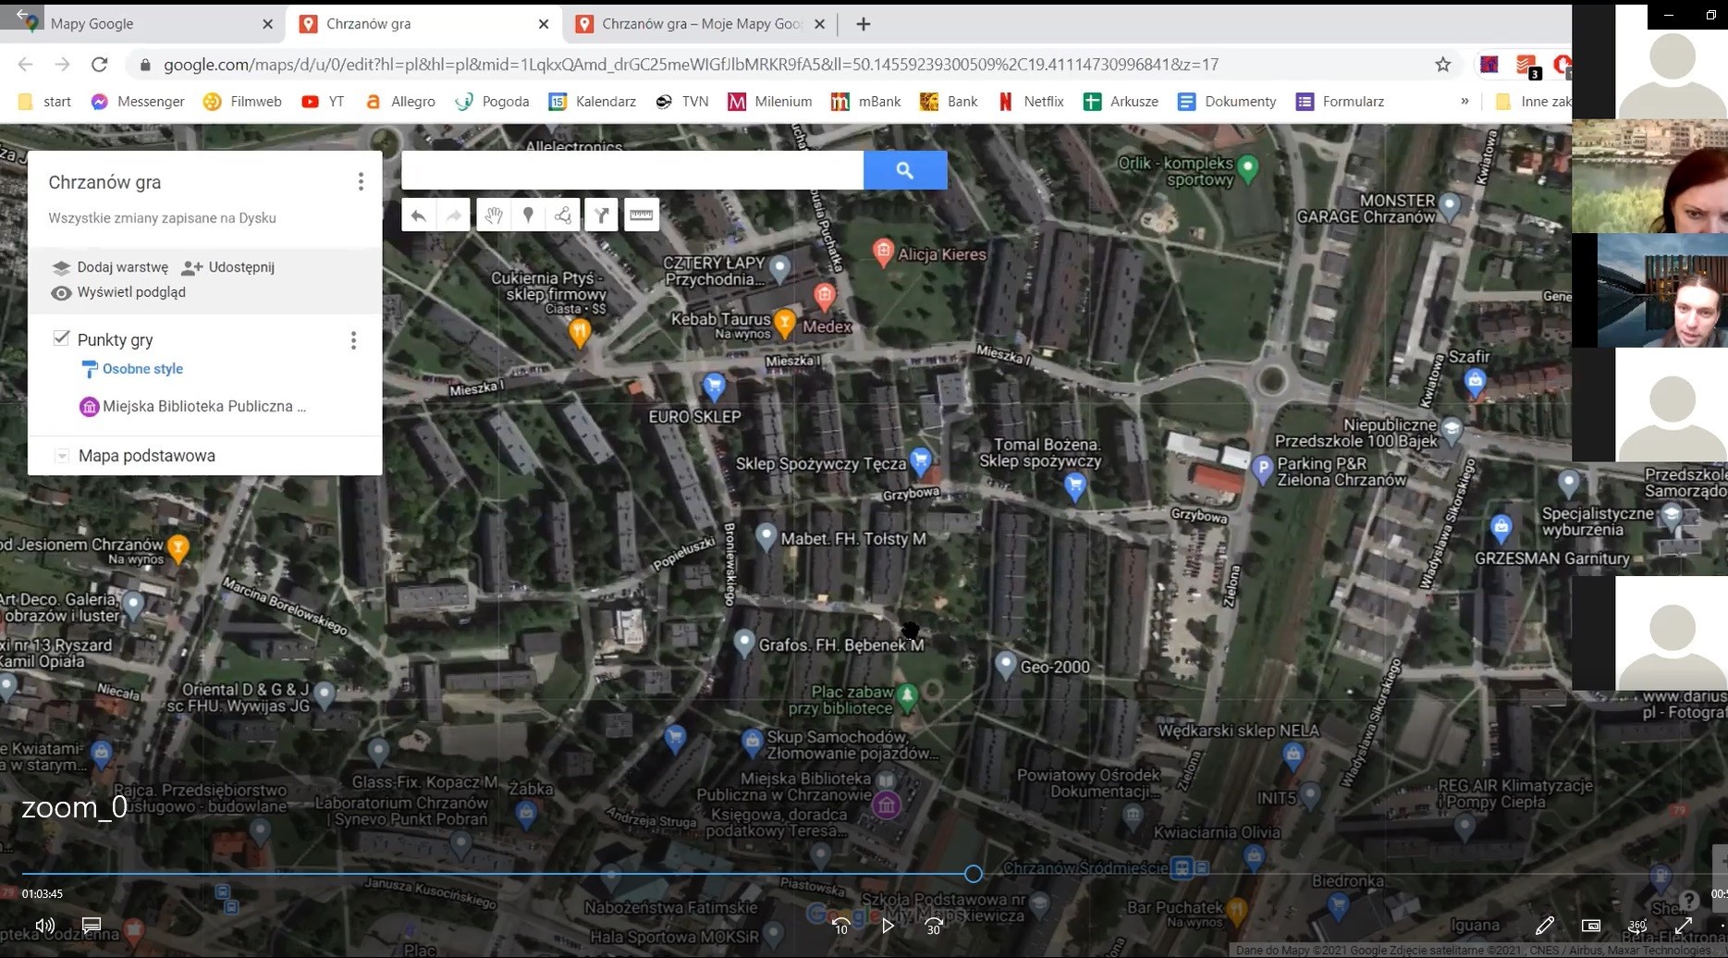
Task: Open the Formularz bookmark
Action: click(x=1340, y=102)
